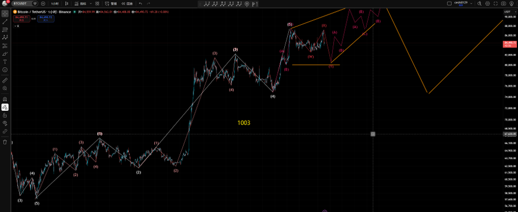
Task: Toggle lock all drawings
Action: 5,115
